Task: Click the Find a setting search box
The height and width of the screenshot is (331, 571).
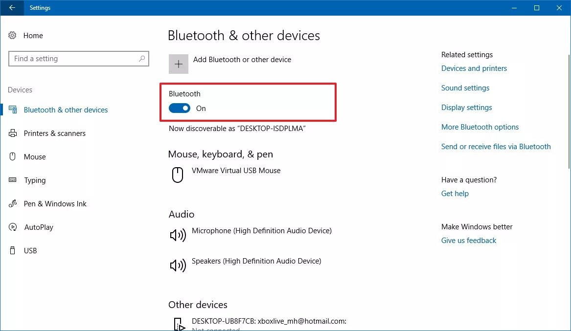Action: click(73, 59)
